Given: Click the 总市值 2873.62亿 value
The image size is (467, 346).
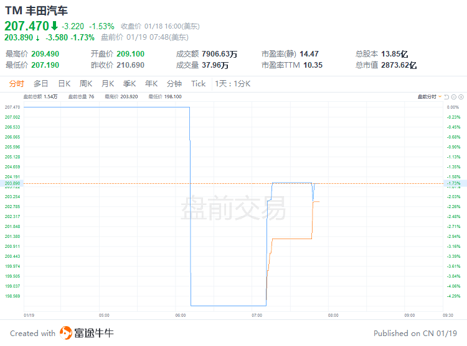Looking at the screenshot, I should 399,65.
